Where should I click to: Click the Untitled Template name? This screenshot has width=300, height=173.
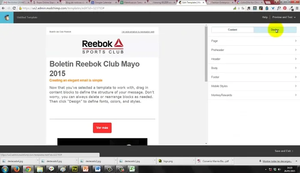(x=27, y=18)
